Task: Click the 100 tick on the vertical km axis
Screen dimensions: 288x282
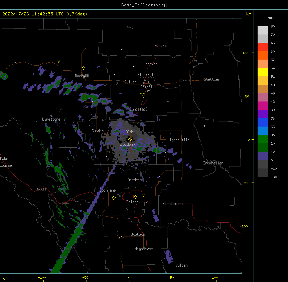Action: click(x=246, y=53)
